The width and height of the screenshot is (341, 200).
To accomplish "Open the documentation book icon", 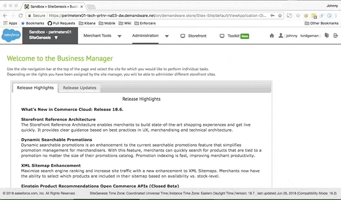I will (327, 36).
